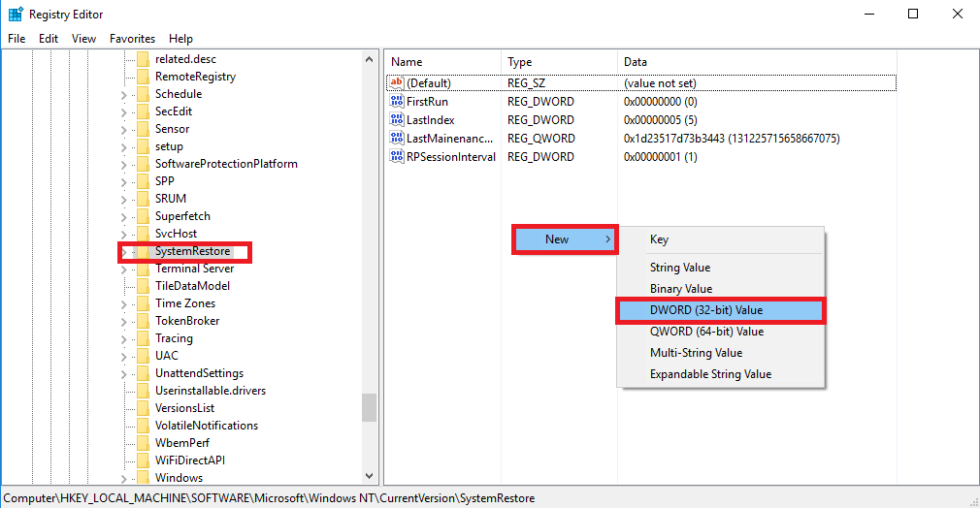Select the SoftwareProtectionPlatform key
The width and height of the screenshot is (980, 508).
click(226, 164)
